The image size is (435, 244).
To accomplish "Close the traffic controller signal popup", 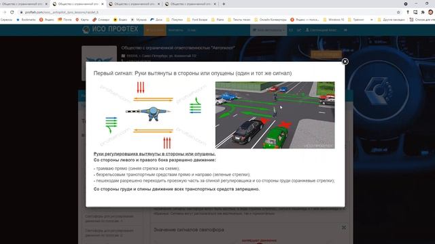I will (x=345, y=62).
